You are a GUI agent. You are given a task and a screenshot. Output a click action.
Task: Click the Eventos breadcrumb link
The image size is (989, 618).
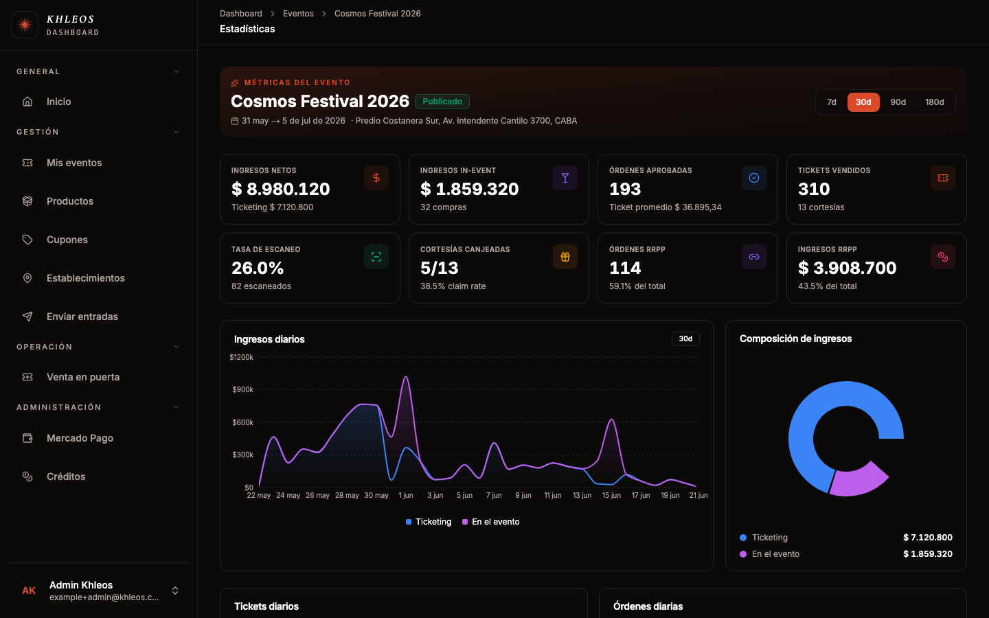pos(298,14)
